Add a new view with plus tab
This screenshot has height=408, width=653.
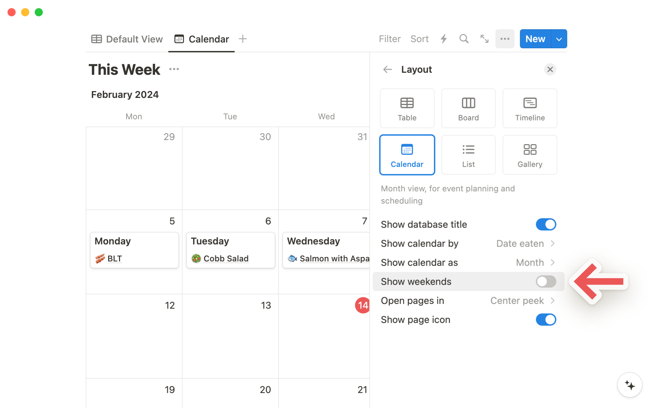(x=242, y=39)
